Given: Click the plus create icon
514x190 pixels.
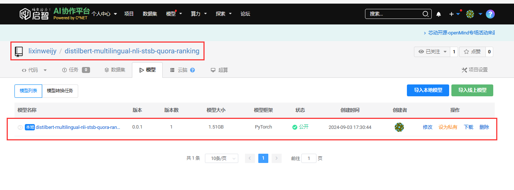Looking at the screenshot, I should [x=451, y=14].
